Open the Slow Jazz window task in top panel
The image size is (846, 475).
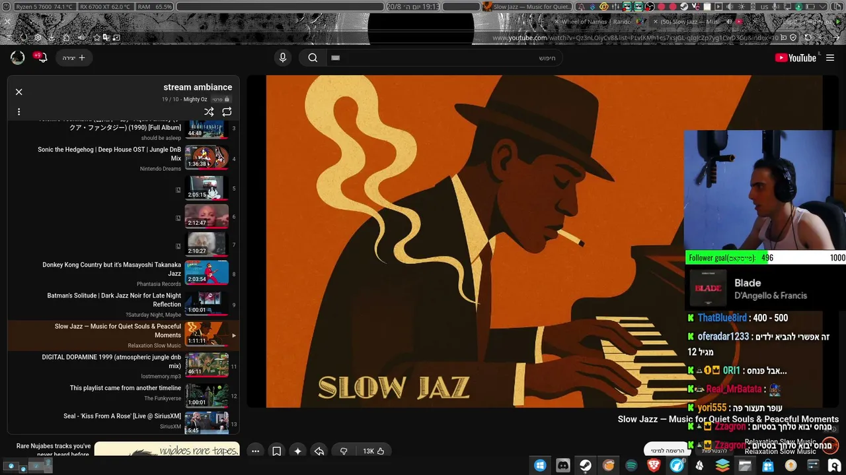(x=526, y=7)
